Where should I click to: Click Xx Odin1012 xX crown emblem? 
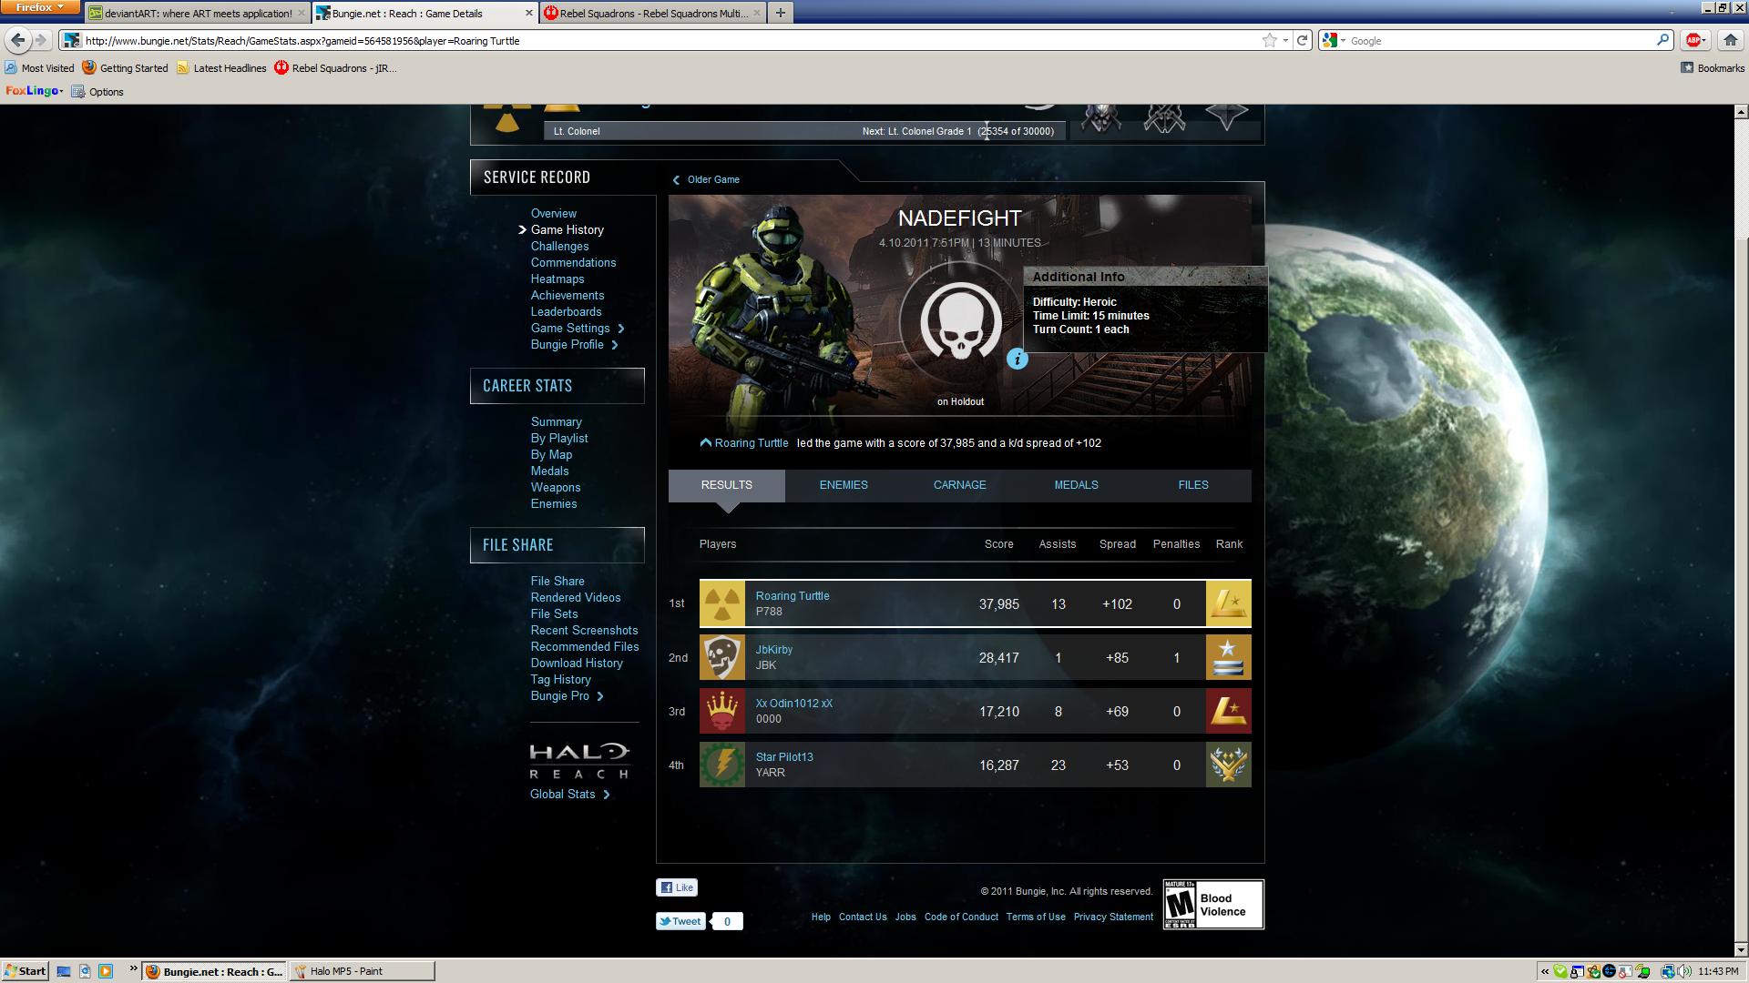(x=722, y=711)
